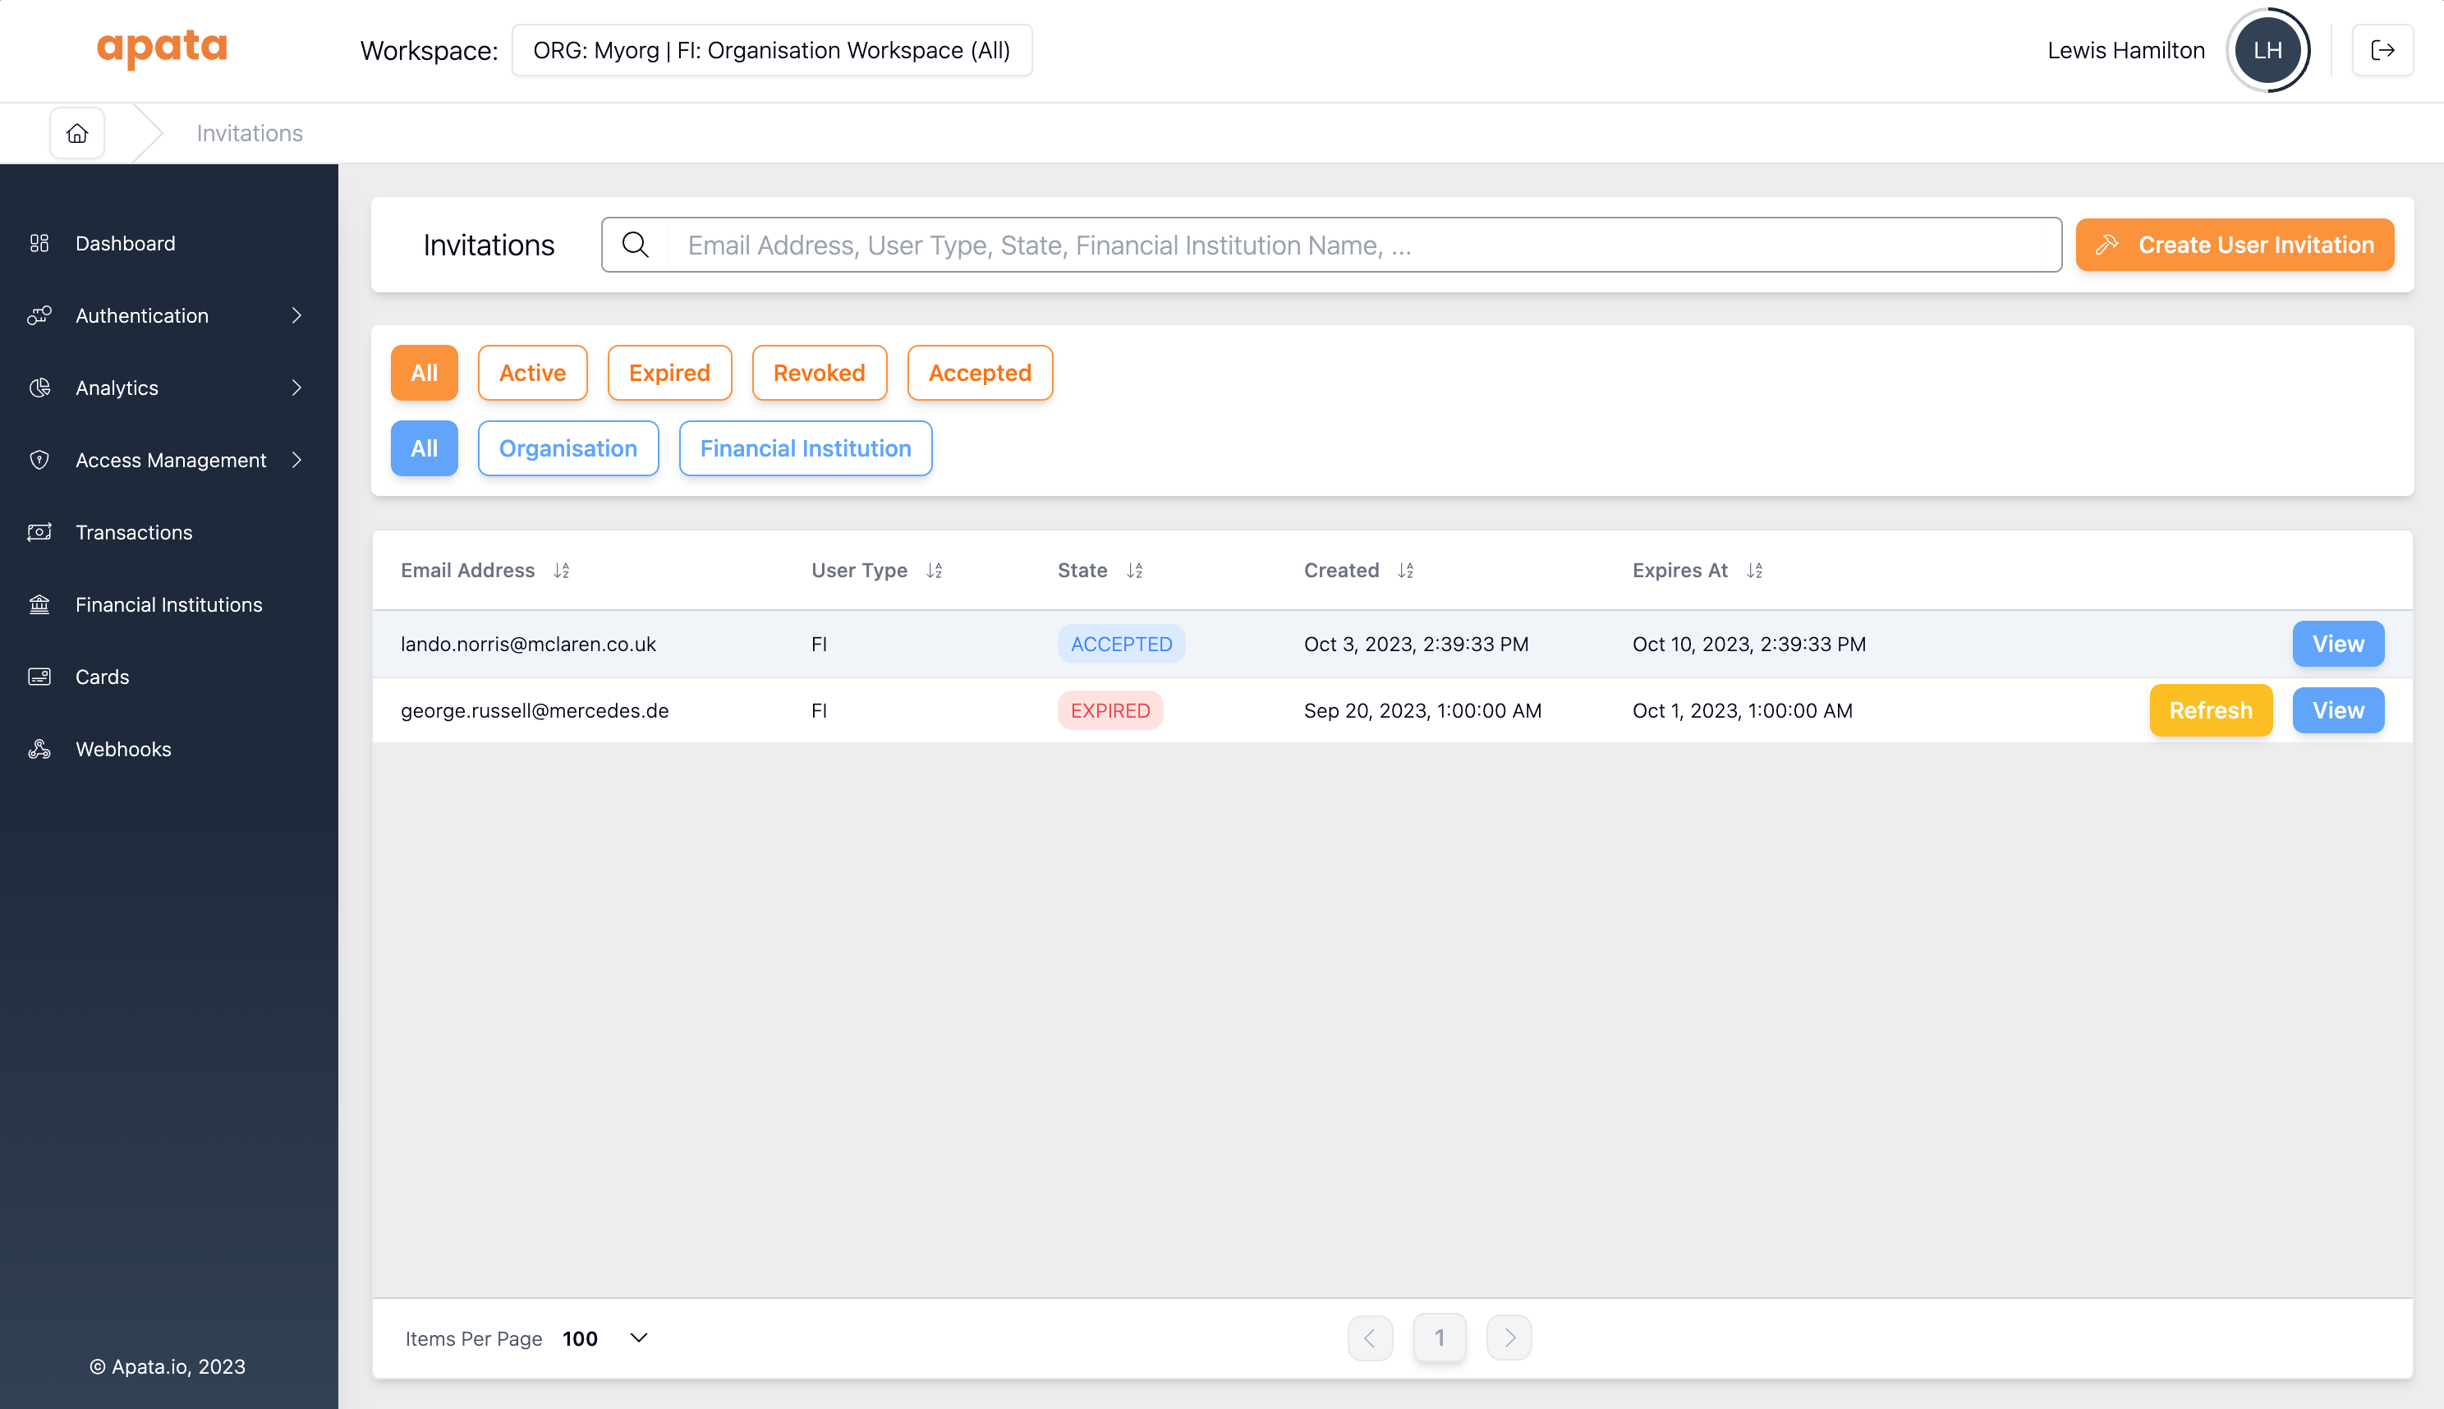Open Transactions in the sidebar
This screenshot has width=2444, height=1409.
click(x=134, y=532)
